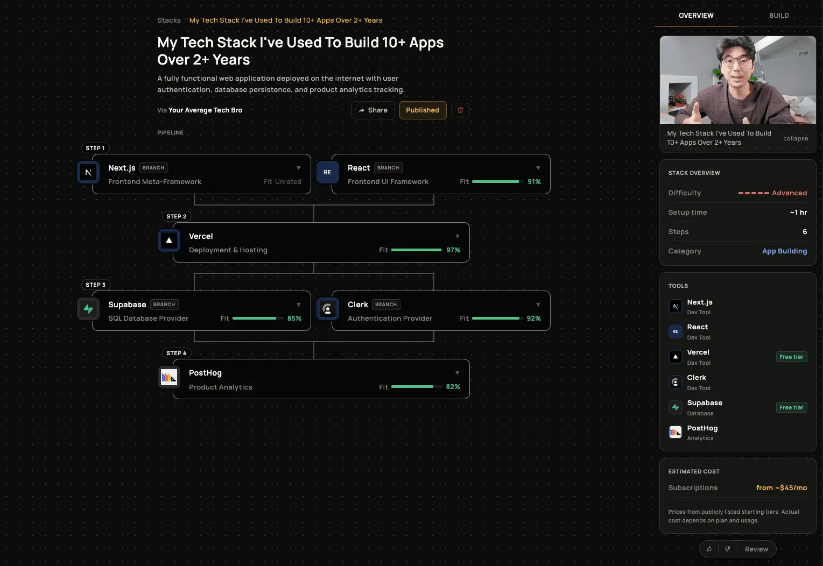Switch to the Build tab
The image size is (823, 566).
[779, 16]
